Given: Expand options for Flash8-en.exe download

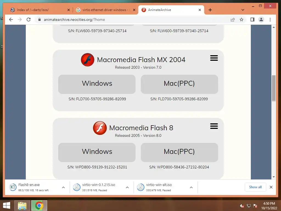Looking at the screenshot, I should click(63, 187).
